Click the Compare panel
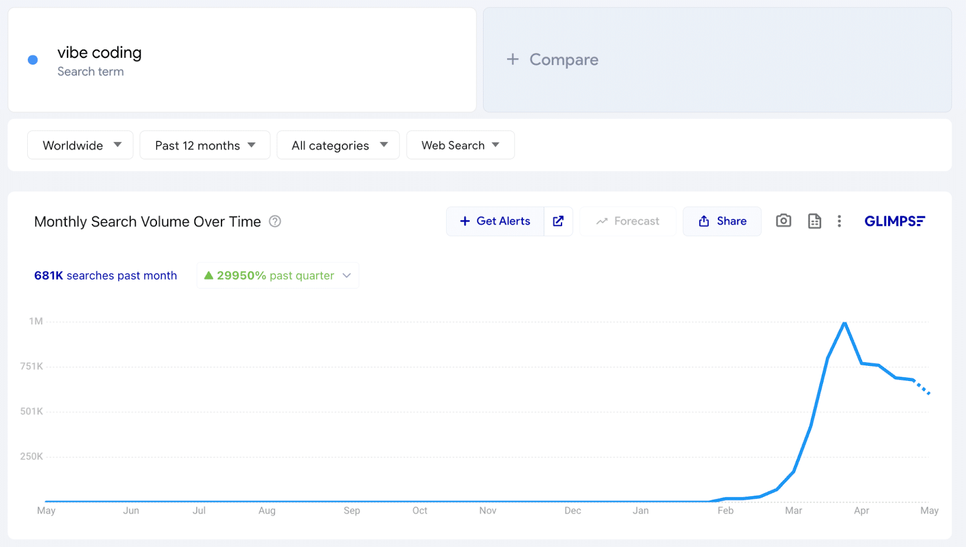Image resolution: width=966 pixels, height=547 pixels. [717, 60]
